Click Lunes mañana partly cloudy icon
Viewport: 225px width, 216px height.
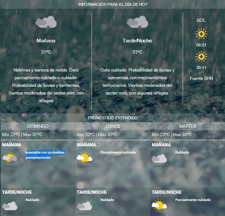(x=84, y=158)
